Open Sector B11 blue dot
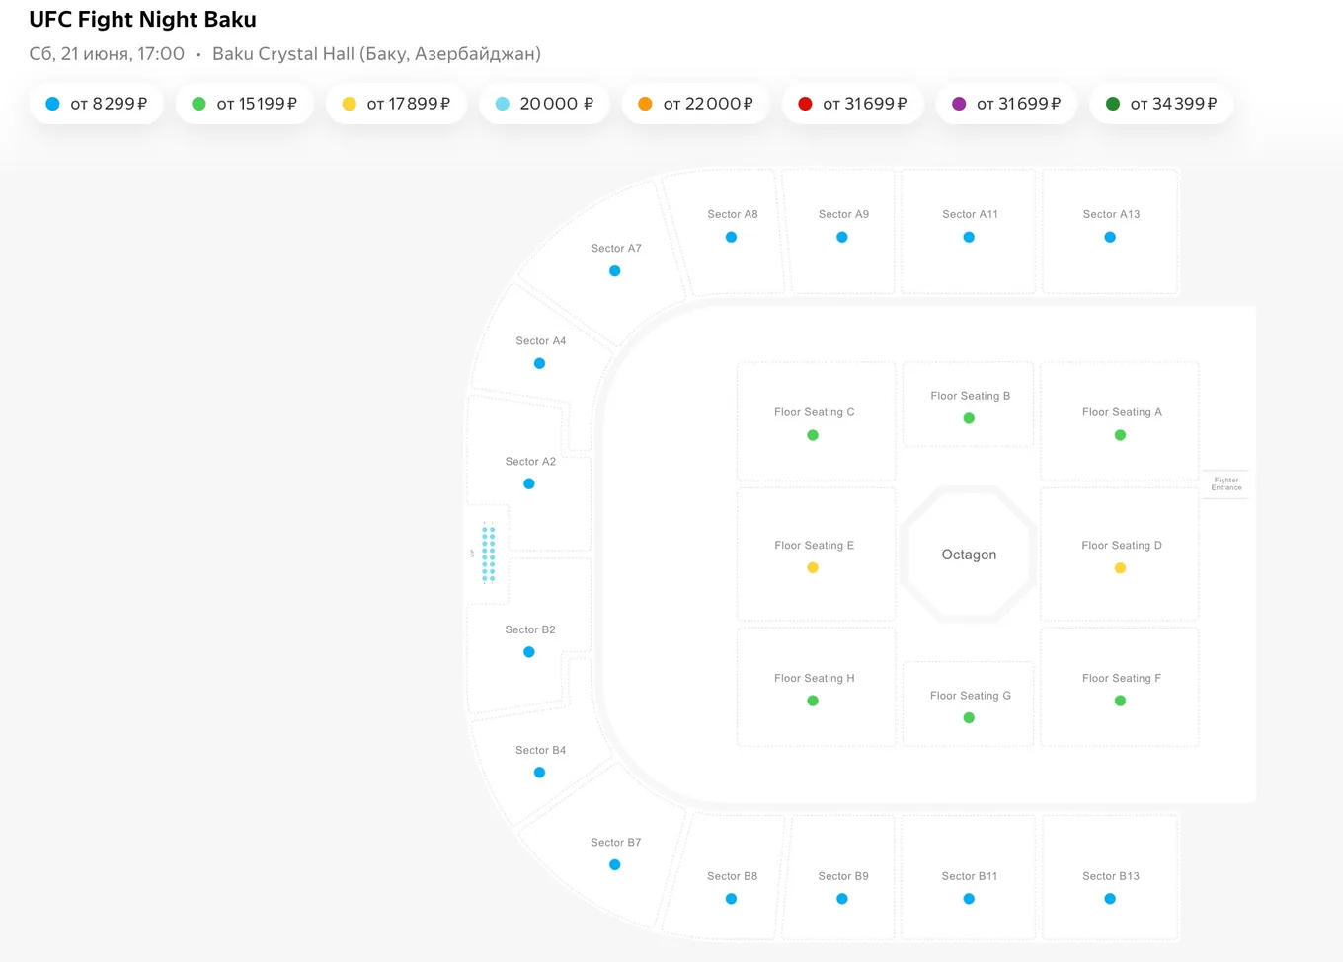The height and width of the screenshot is (962, 1343). [x=969, y=899]
